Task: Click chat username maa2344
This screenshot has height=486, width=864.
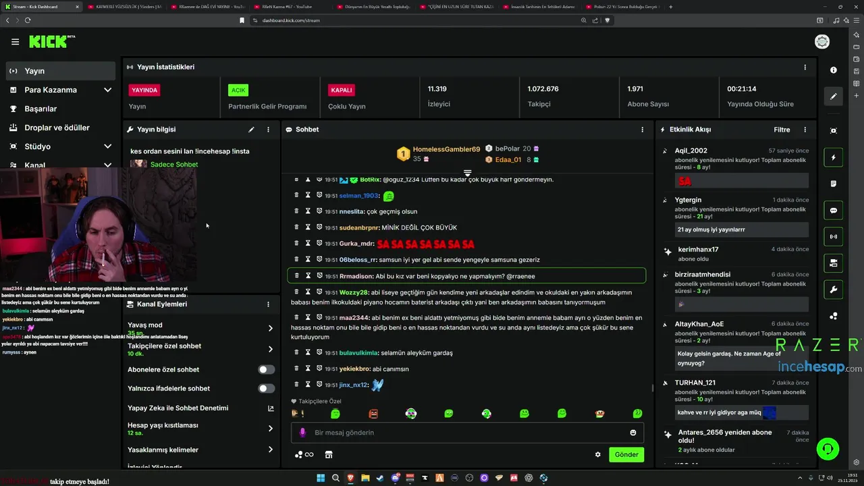Action: 354,318
